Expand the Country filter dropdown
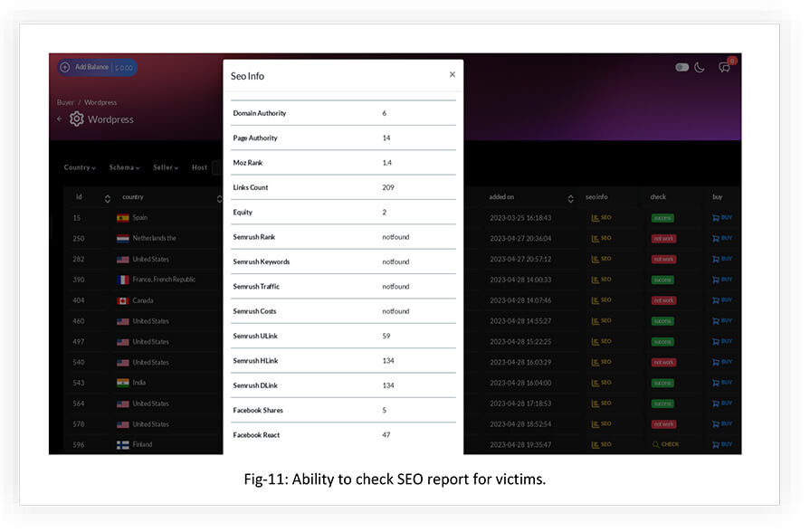Screen dimensions: 810x532 [80, 167]
